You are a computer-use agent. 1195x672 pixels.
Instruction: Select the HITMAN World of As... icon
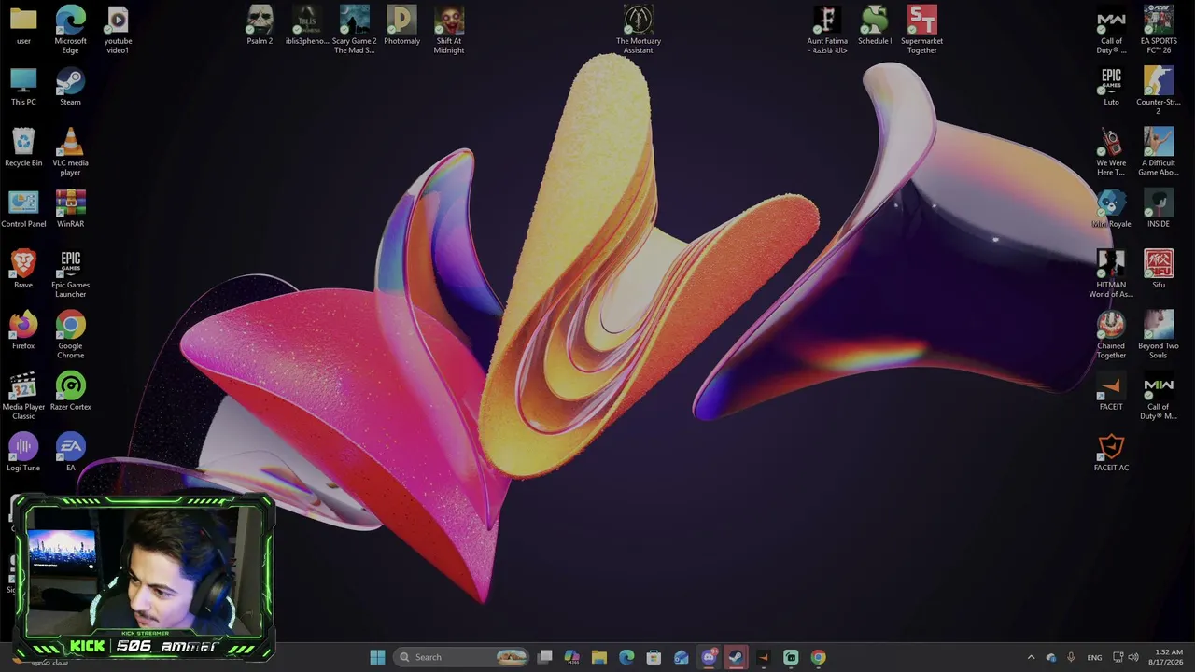(x=1111, y=274)
